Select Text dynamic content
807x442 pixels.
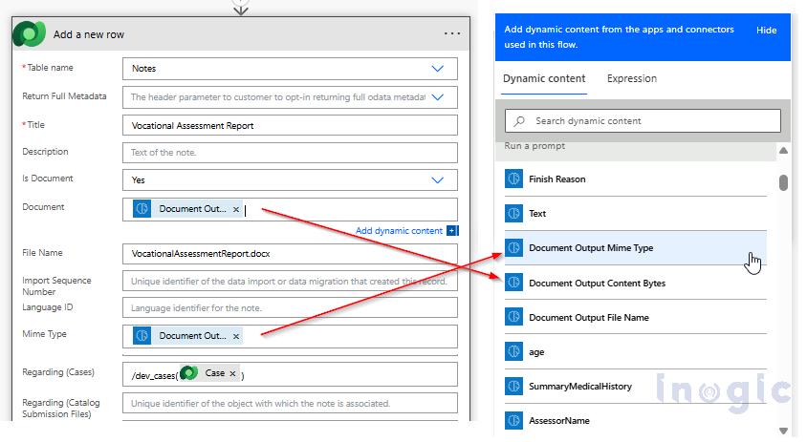point(636,213)
